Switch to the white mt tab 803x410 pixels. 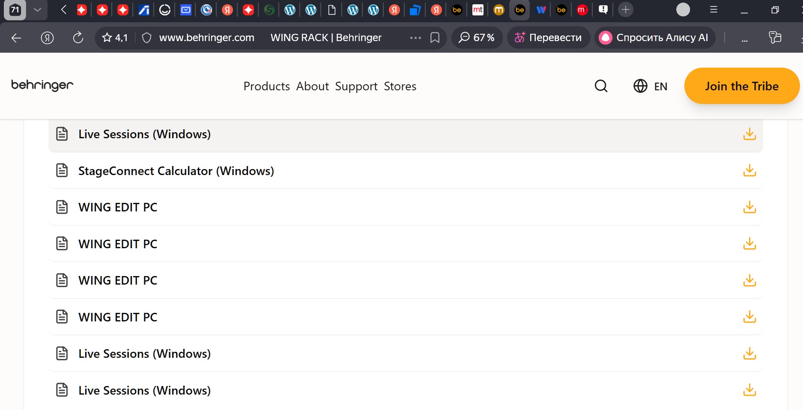[x=478, y=10]
